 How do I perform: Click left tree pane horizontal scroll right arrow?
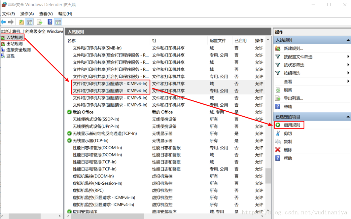point(60,216)
